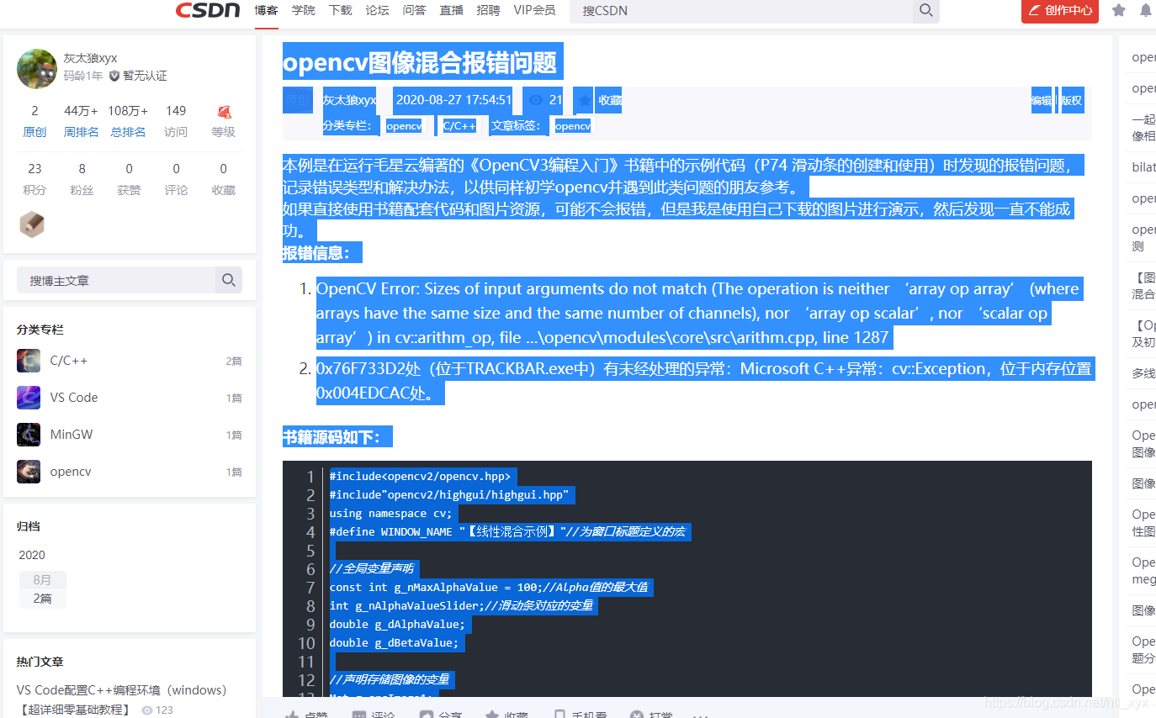Focus the 搜博主文章 search field
Image resolution: width=1156 pixels, height=718 pixels.
coord(116,280)
